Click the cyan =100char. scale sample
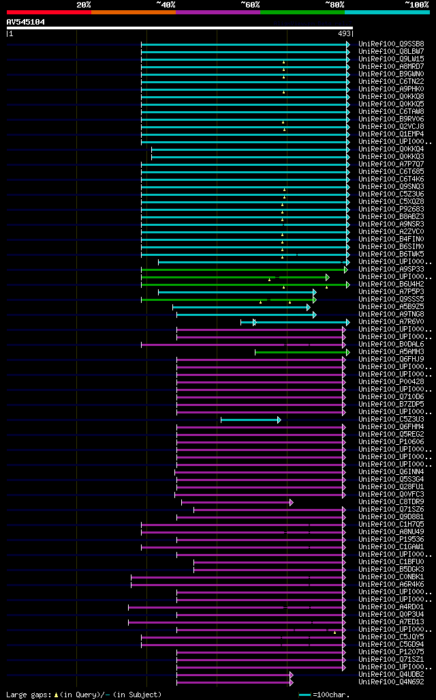Viewport: 436px width, 700px height. [305, 695]
